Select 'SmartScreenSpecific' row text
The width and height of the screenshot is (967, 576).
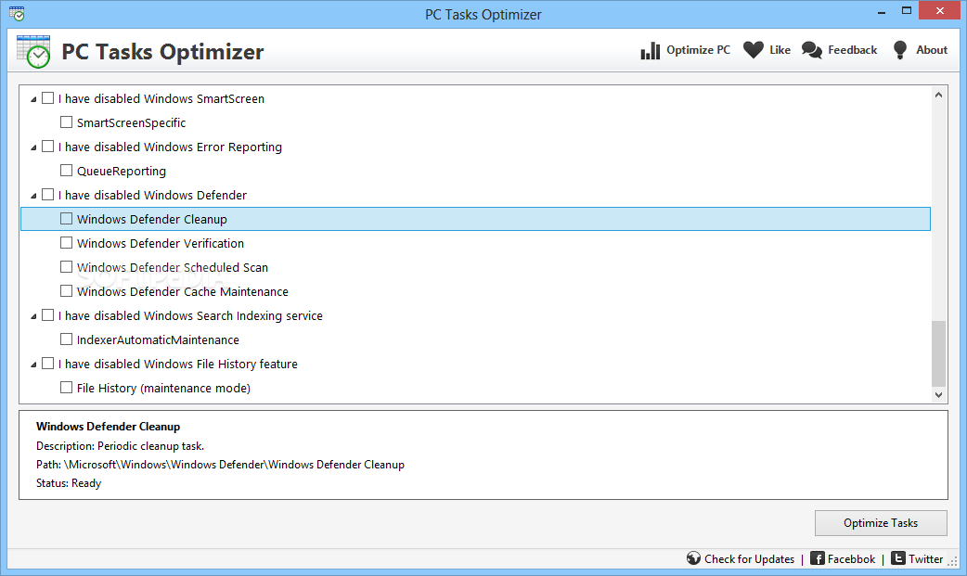coord(132,122)
